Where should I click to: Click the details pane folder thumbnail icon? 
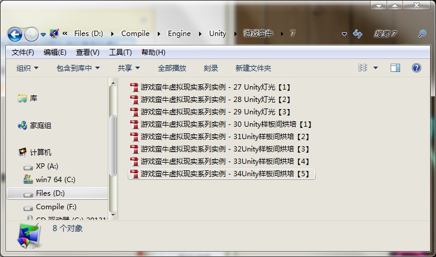[x=29, y=236]
